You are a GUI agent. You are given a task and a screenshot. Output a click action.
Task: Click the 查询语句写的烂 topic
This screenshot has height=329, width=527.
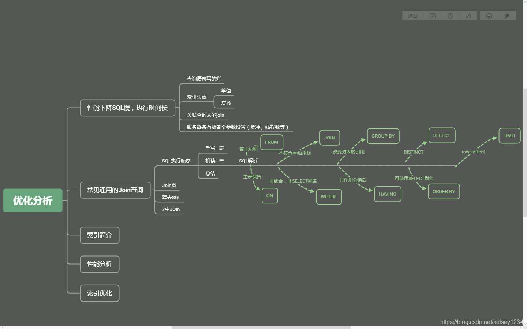click(204, 79)
